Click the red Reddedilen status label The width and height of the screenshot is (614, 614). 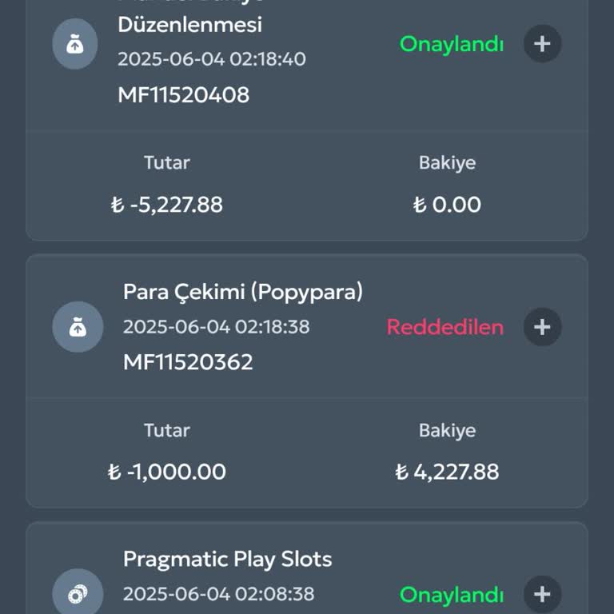[x=445, y=327]
